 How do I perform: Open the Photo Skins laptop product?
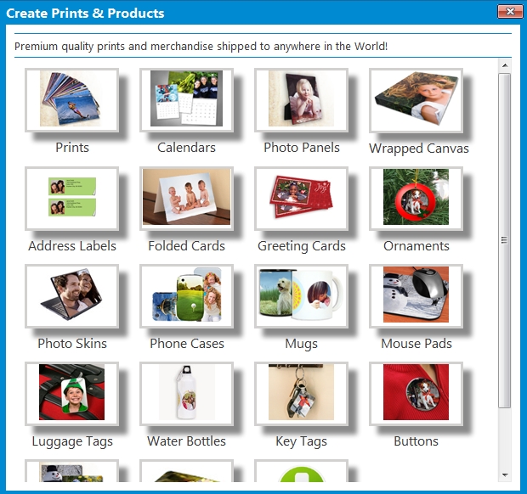coord(72,295)
